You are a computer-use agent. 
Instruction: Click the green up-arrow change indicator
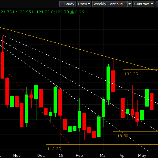coord(72,12)
